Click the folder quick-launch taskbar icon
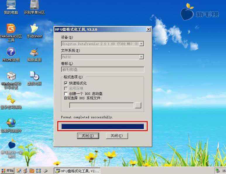The width and height of the screenshot is (226, 174). tap(32, 171)
